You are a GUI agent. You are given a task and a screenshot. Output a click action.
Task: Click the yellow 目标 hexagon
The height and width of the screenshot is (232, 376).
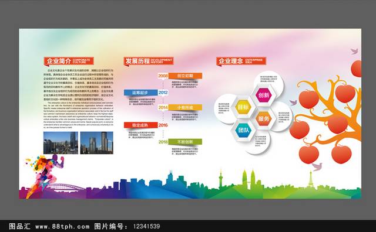243,107
